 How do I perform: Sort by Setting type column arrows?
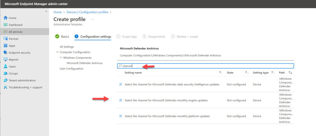click(x=273, y=73)
